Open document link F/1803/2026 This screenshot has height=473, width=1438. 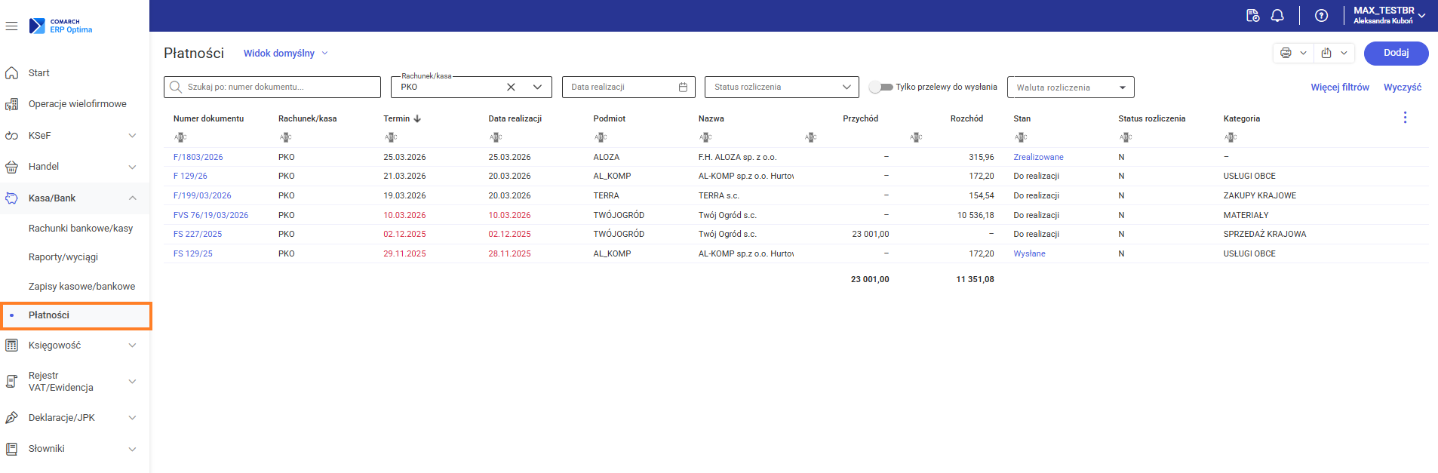198,158
